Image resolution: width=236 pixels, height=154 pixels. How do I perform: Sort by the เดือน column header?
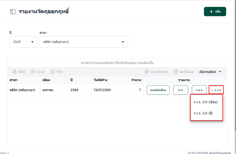46,80
